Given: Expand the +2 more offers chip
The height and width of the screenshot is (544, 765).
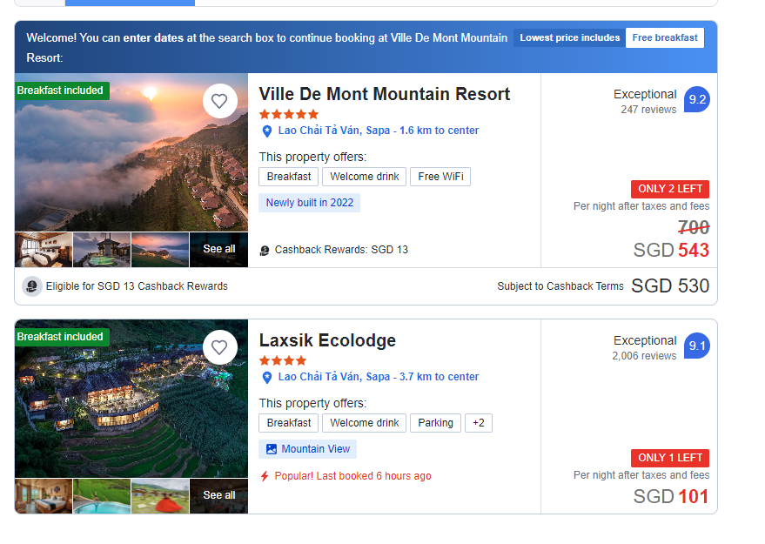Looking at the screenshot, I should [x=478, y=423].
